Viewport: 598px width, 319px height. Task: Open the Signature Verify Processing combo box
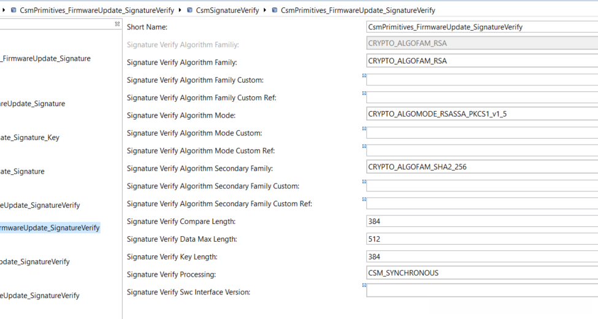pos(481,273)
